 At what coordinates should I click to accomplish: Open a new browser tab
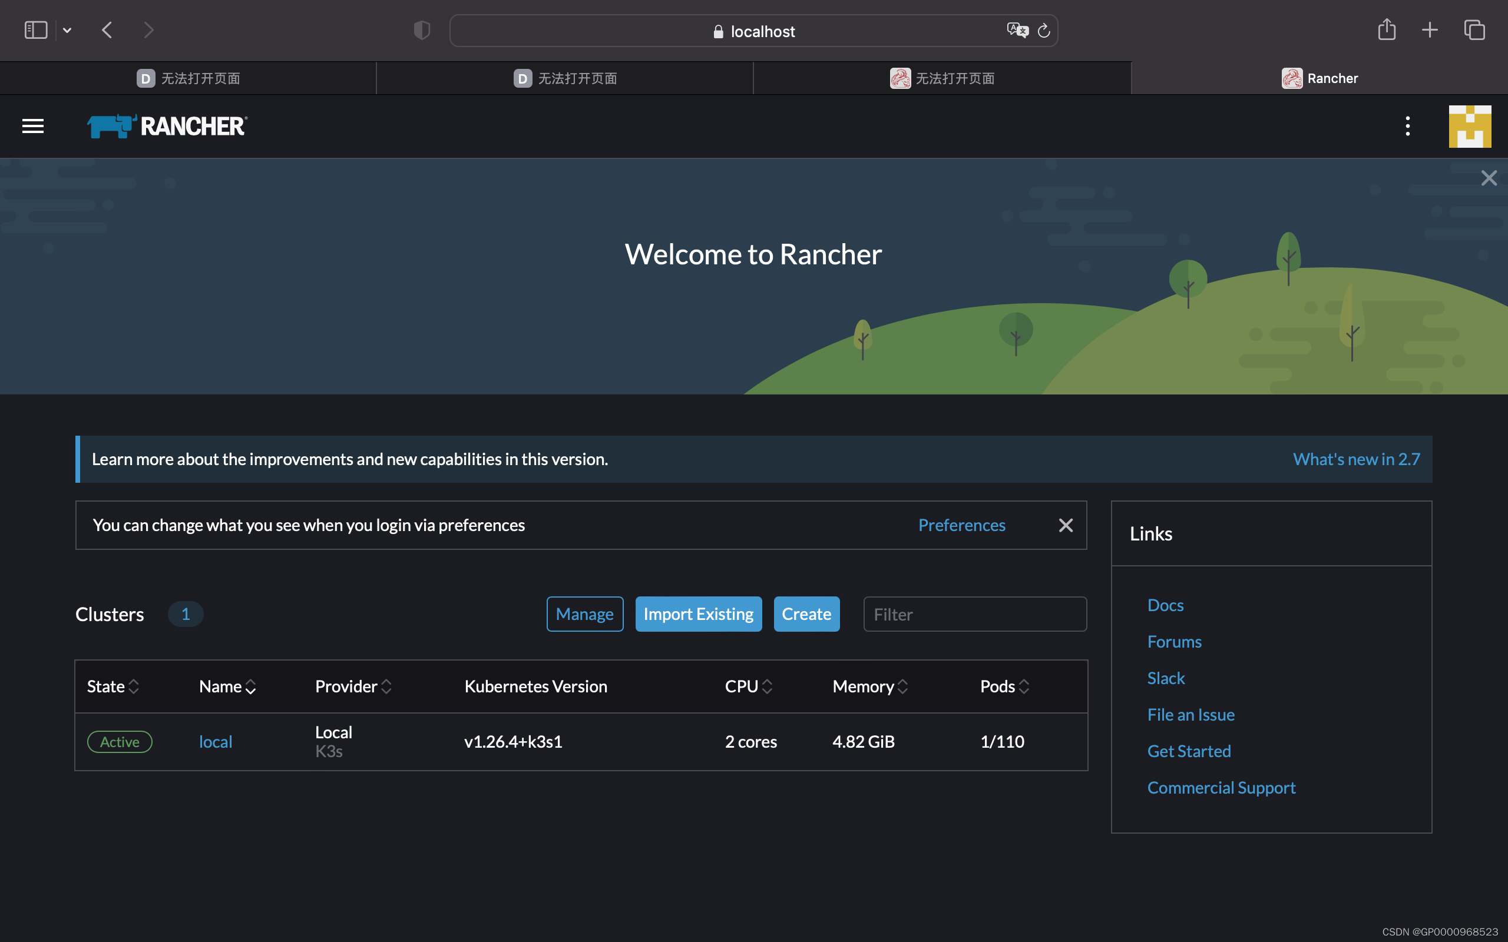point(1430,30)
